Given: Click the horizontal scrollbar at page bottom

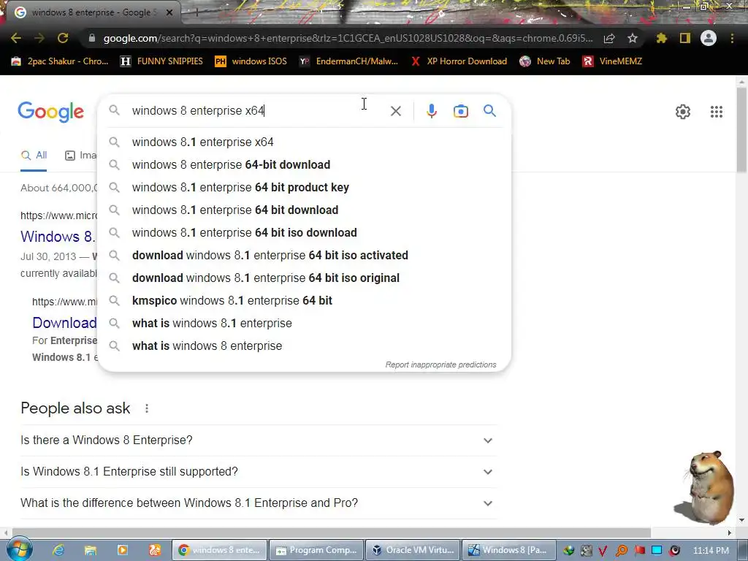Looking at the screenshot, I should click(332, 533).
